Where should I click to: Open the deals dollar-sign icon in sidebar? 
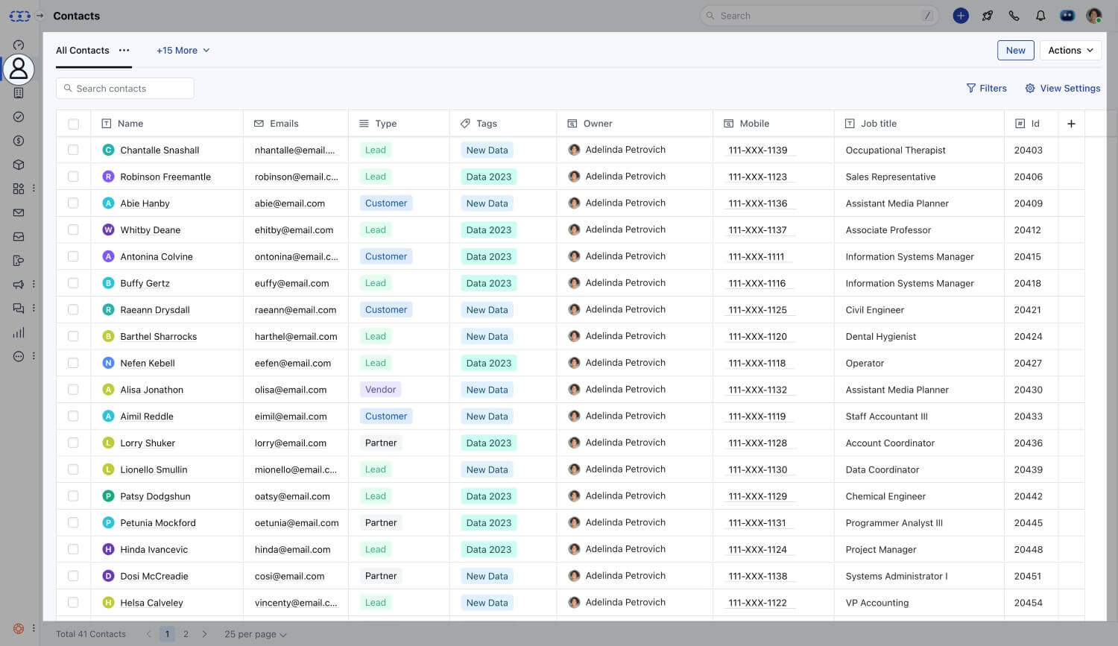click(x=19, y=141)
